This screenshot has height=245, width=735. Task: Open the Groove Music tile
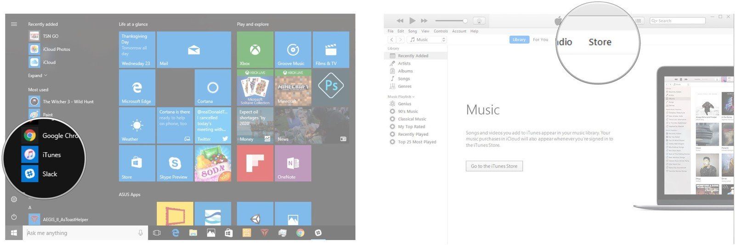[x=293, y=50]
